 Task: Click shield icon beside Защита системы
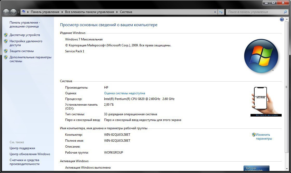click(x=6, y=51)
